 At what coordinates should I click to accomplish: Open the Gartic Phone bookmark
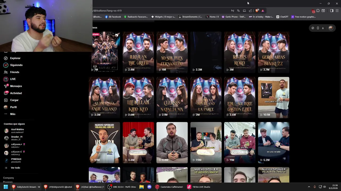point(234,17)
